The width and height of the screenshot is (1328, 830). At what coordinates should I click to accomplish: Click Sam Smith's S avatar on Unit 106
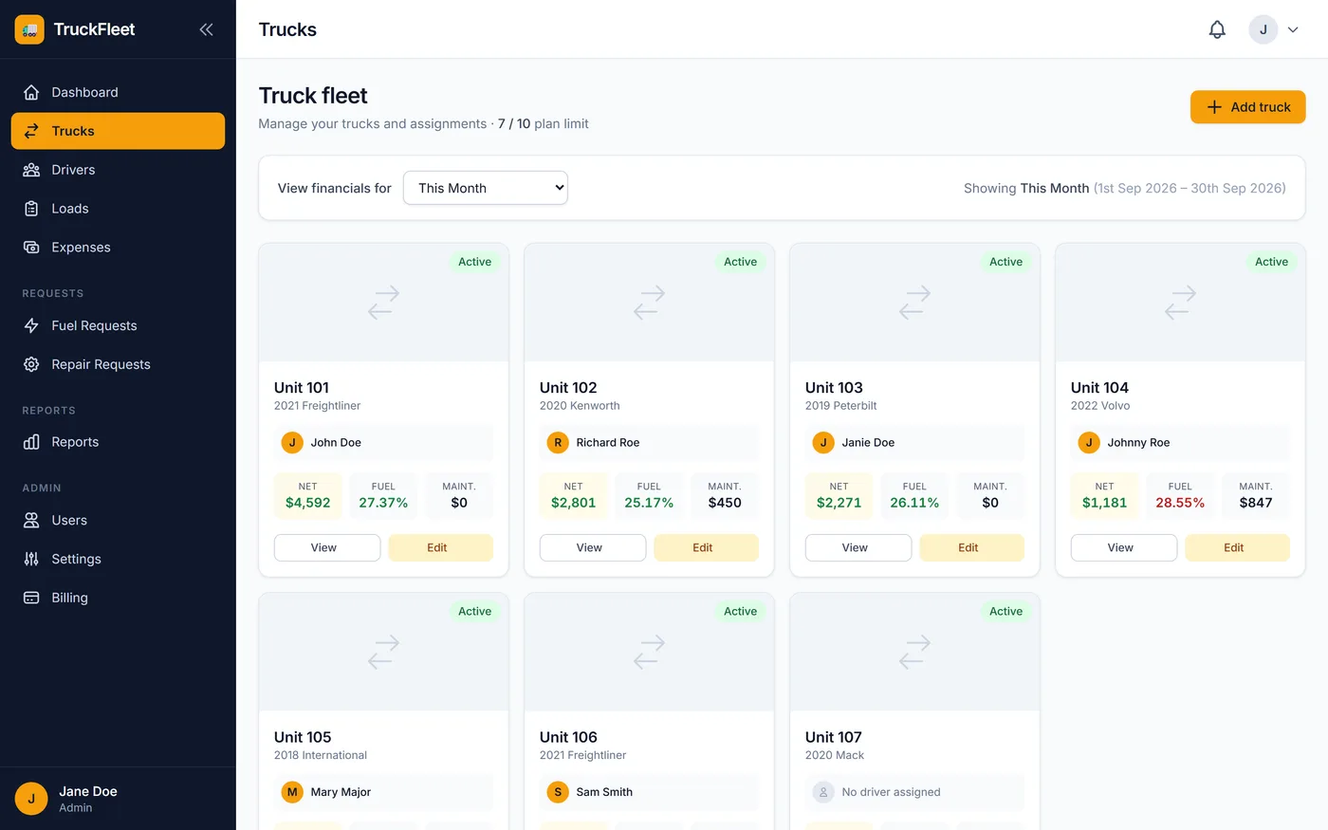(x=558, y=792)
